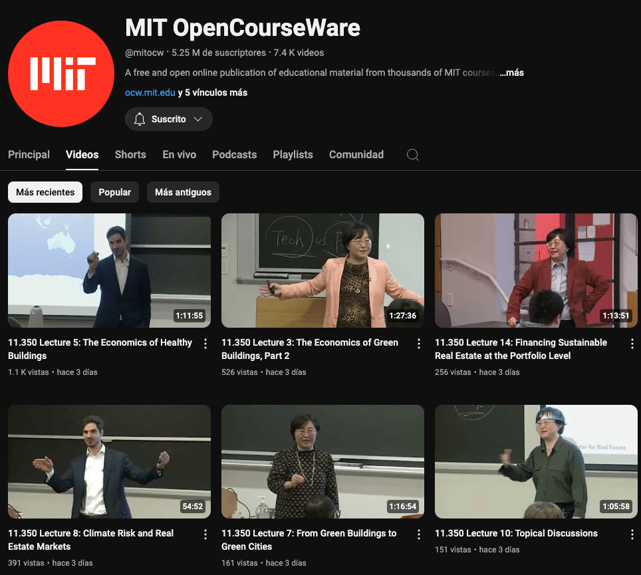The width and height of the screenshot is (641, 575).
Task: Open options menu for Lecture 10 Topical Discussions
Action: [632, 534]
